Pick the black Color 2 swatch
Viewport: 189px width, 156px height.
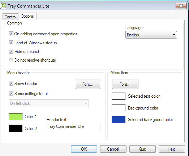coord(16,128)
